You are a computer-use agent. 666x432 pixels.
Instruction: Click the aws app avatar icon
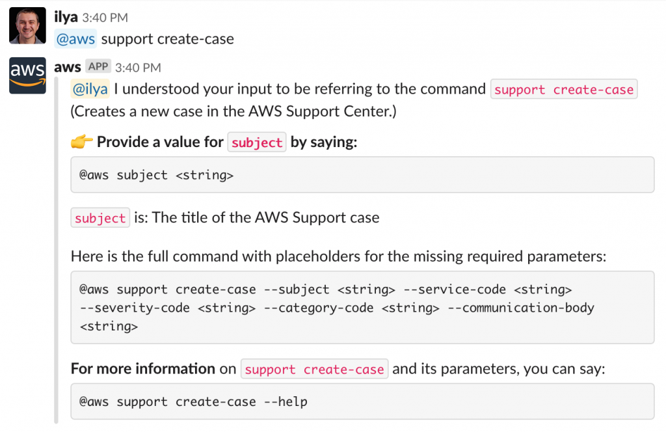(27, 75)
